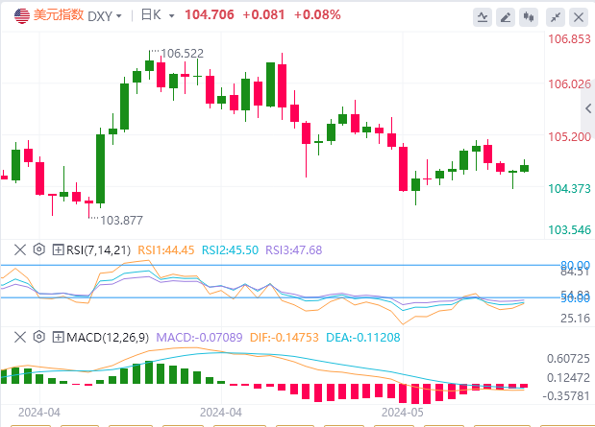The height and width of the screenshot is (427, 595).
Task: Open the indicator line chart tool icon
Action: tap(483, 17)
